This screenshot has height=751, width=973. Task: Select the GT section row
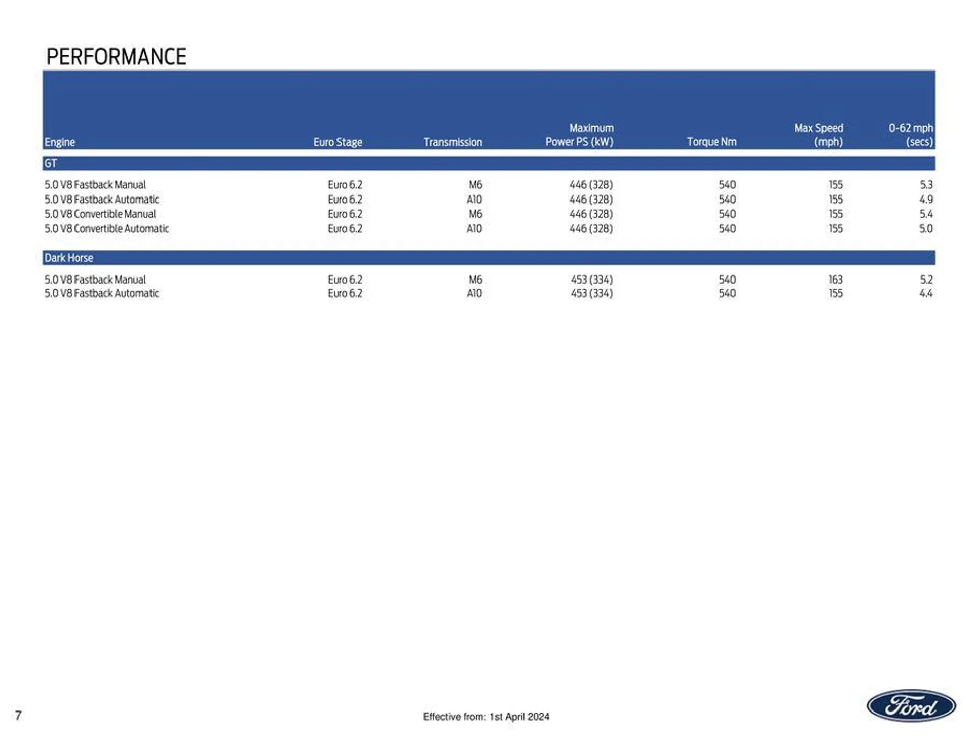click(x=489, y=163)
